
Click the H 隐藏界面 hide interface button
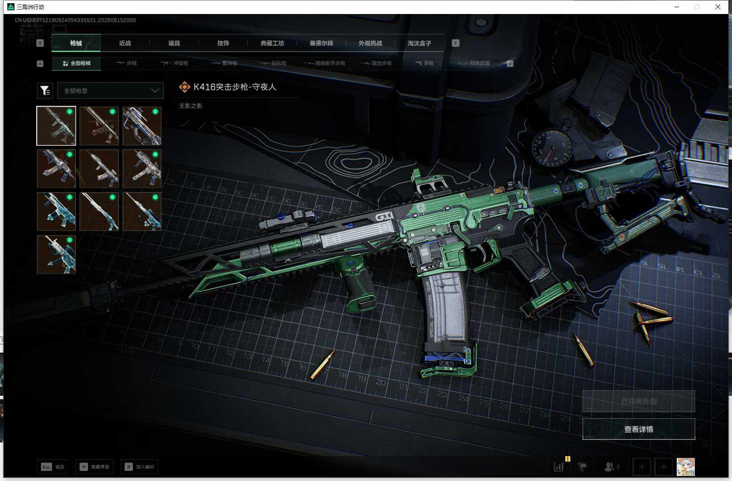pyautogui.click(x=95, y=467)
